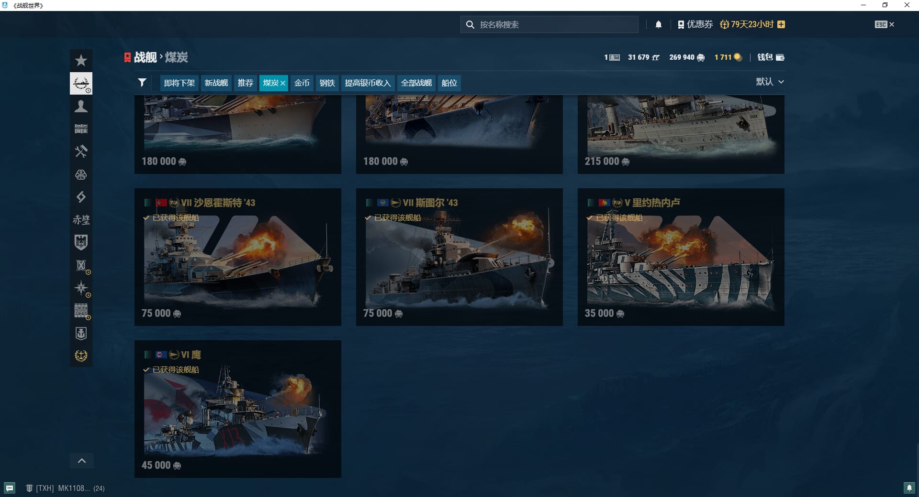Open the 赤壁 event sidebar entry
Viewport: 919px width, 497px height.
[x=81, y=220]
